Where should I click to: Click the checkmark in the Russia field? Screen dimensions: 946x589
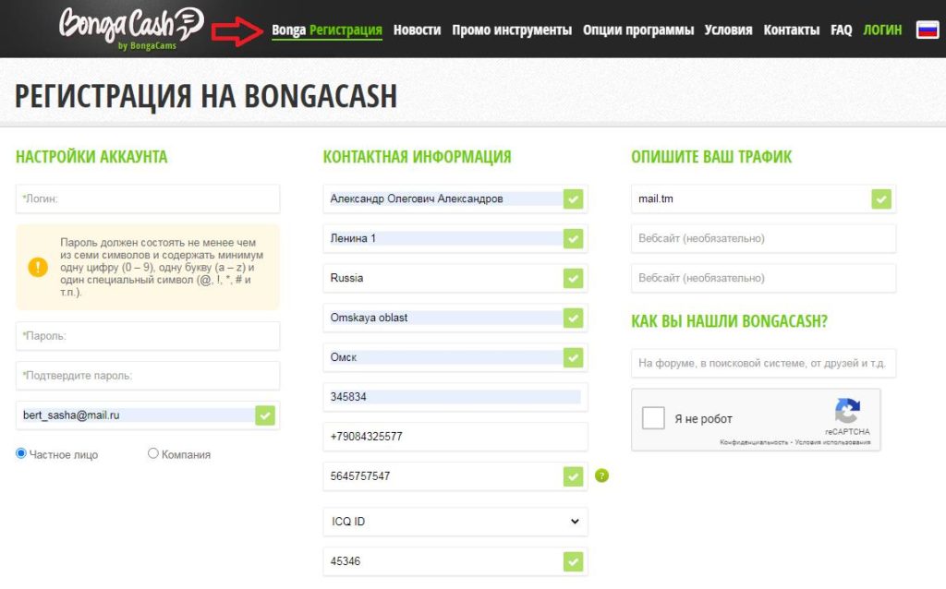tap(573, 279)
